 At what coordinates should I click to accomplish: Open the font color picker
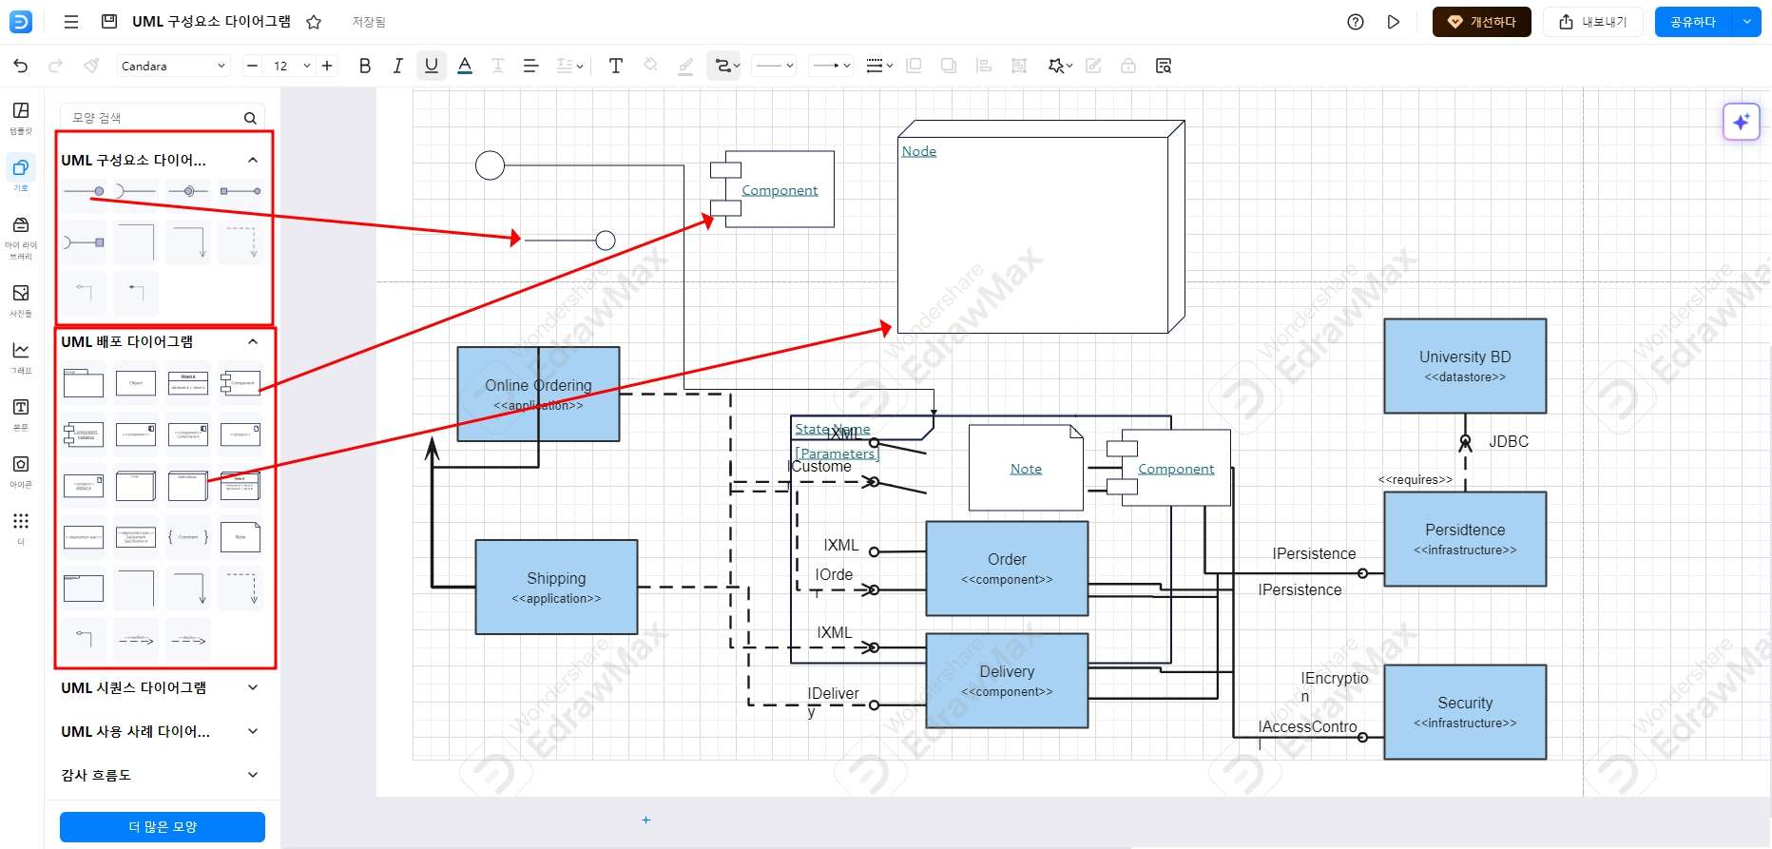click(465, 66)
